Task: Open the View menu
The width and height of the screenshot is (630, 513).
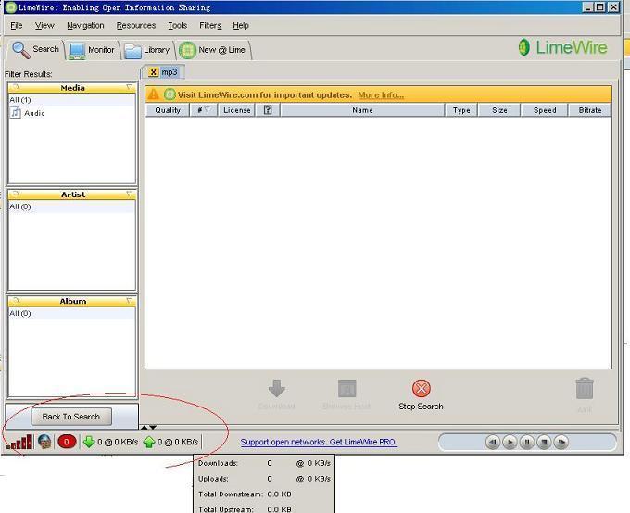Action: 44,25
